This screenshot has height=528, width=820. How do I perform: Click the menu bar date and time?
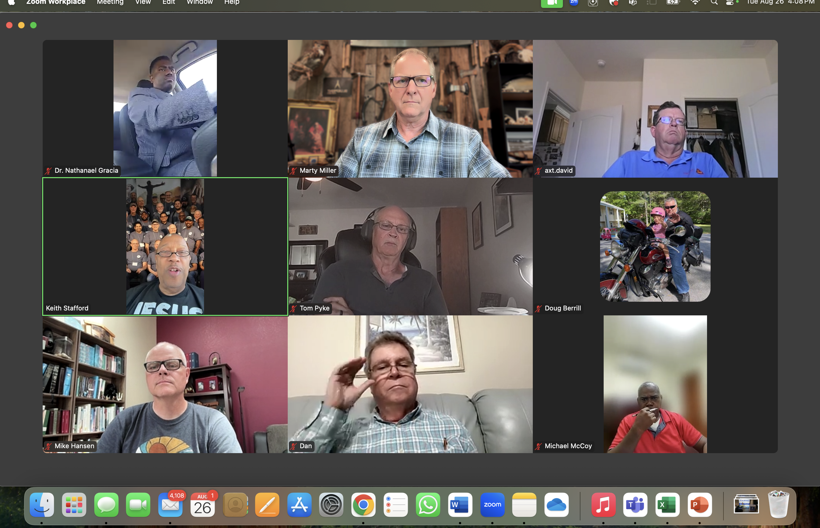pyautogui.click(x=780, y=2)
